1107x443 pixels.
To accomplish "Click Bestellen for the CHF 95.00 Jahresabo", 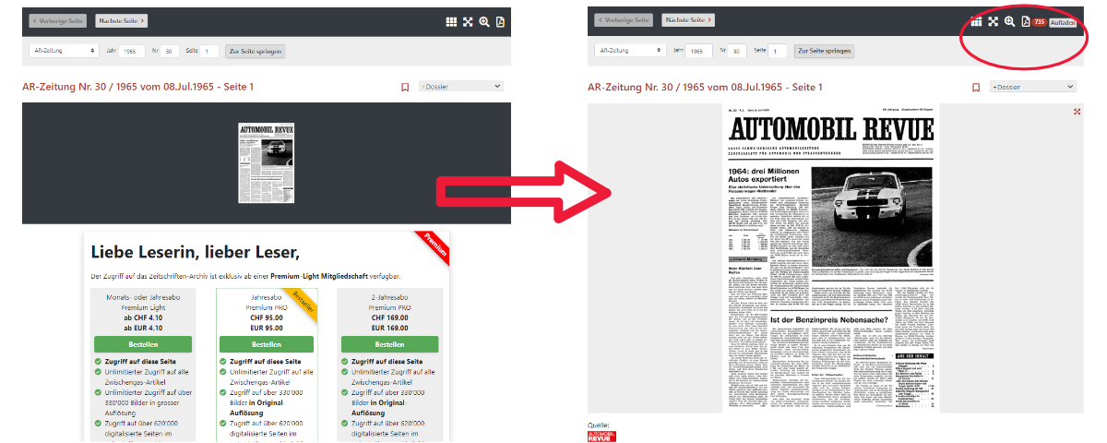I will [x=267, y=344].
